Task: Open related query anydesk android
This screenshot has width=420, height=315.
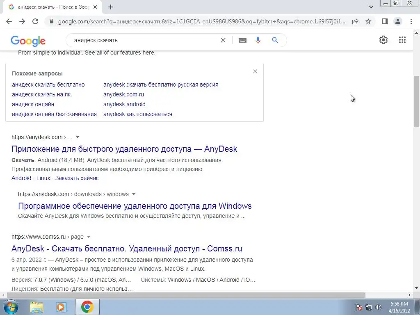Action: pyautogui.click(x=124, y=104)
